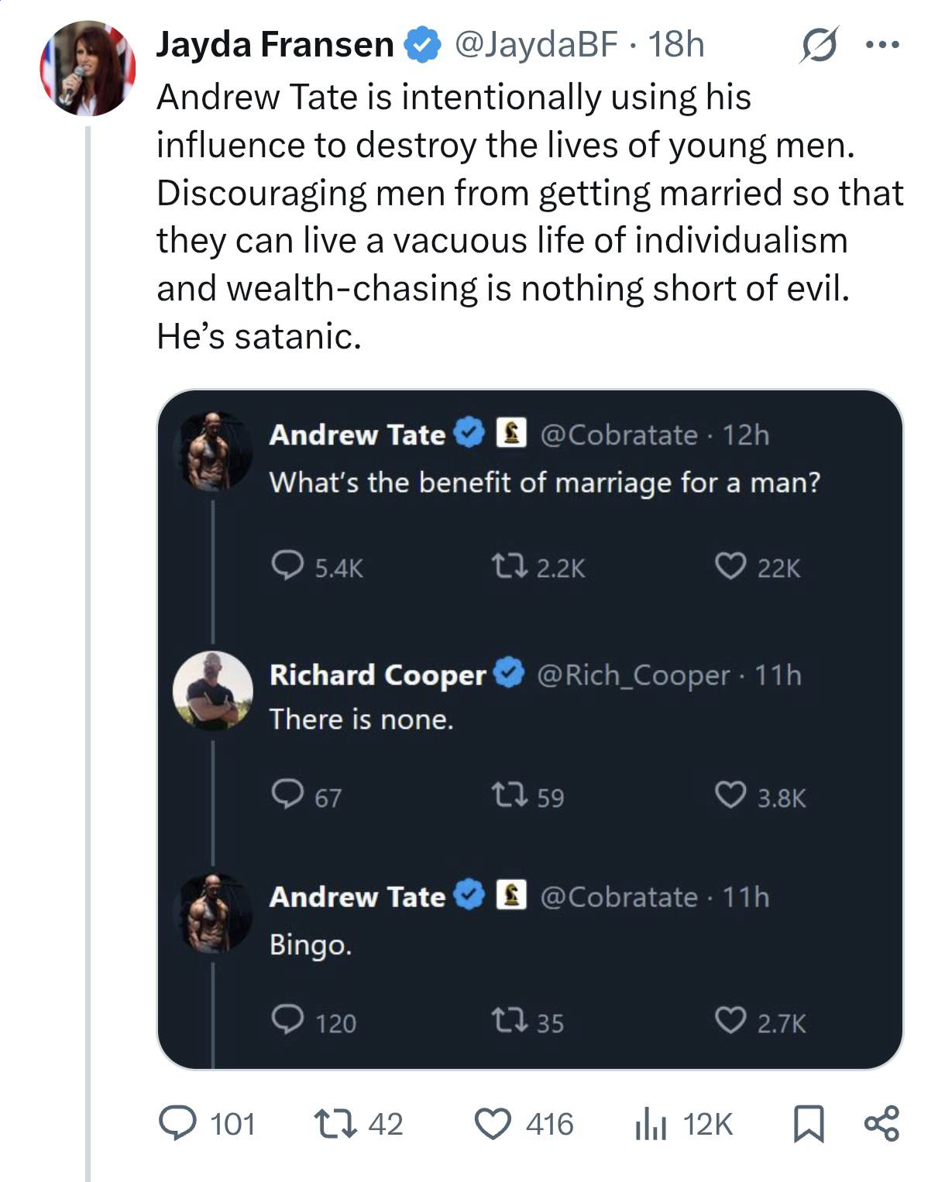Image resolution: width=945 pixels, height=1182 pixels.
Task: Click the blue verified badge beside Jayda Fransen
Action: click(422, 45)
